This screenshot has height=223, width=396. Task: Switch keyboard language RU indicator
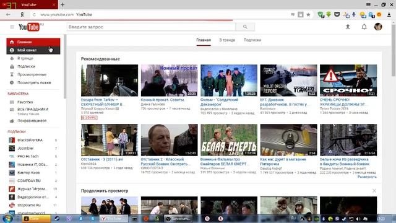pyautogui.click(x=293, y=218)
